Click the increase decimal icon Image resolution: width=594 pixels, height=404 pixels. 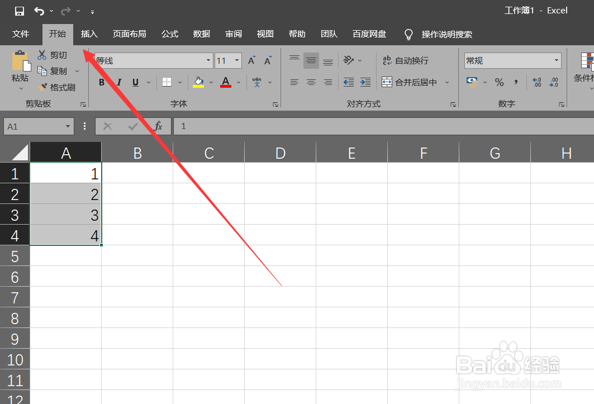537,82
